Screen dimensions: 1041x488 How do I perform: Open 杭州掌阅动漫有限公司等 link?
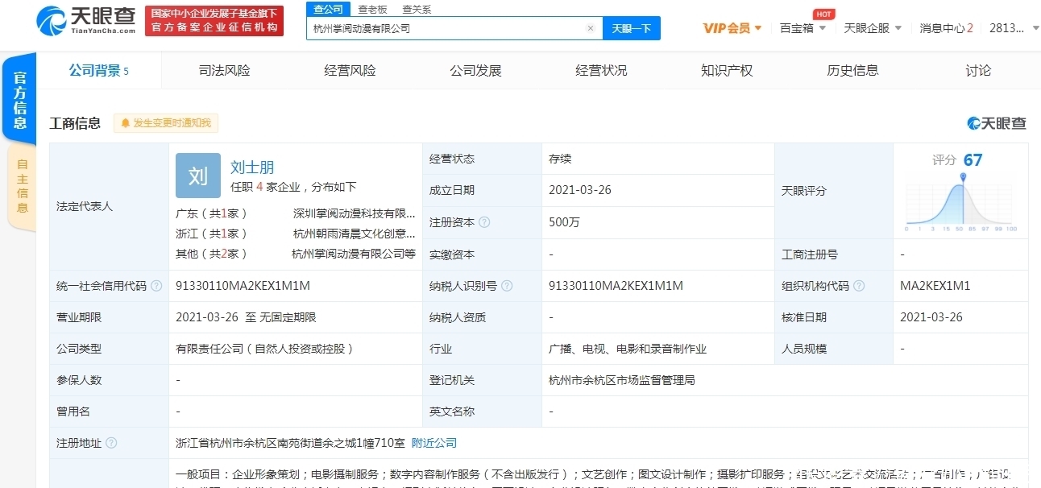pyautogui.click(x=354, y=254)
